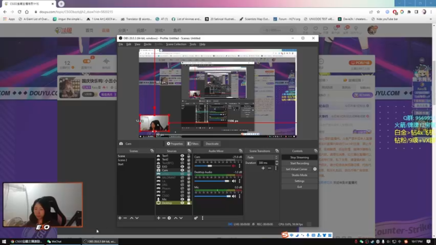Open Audio Mixer toolbar menu dots

click(202, 218)
